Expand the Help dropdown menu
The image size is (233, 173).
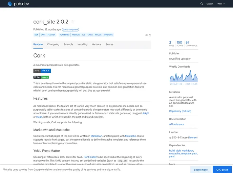221,4
